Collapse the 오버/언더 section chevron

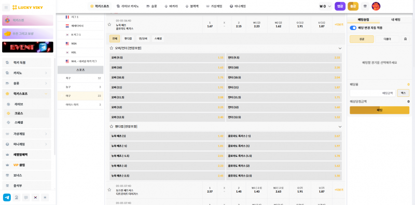click(x=340, y=48)
